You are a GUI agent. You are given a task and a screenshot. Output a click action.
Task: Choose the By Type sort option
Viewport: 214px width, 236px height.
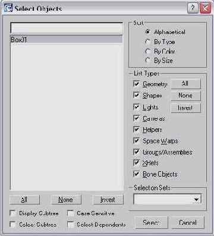click(147, 42)
